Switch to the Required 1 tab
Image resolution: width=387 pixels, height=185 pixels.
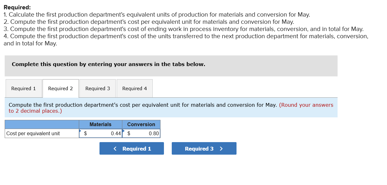23,89
